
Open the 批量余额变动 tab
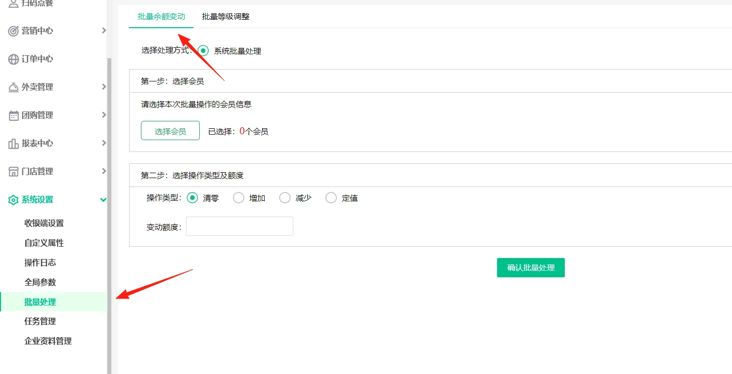(161, 17)
